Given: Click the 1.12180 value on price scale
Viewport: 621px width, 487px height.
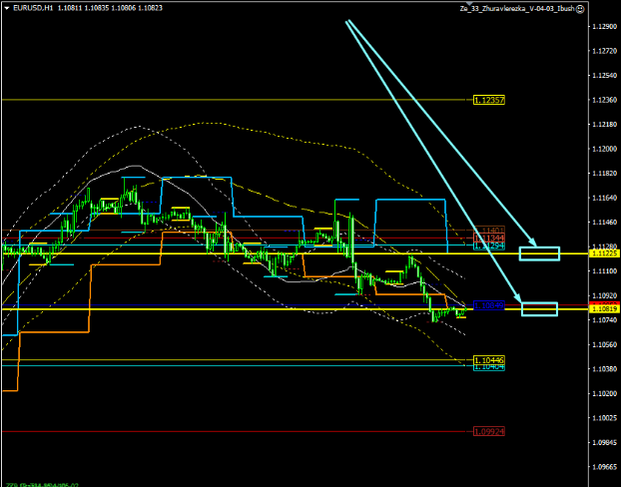Looking at the screenshot, I should tap(603, 125).
